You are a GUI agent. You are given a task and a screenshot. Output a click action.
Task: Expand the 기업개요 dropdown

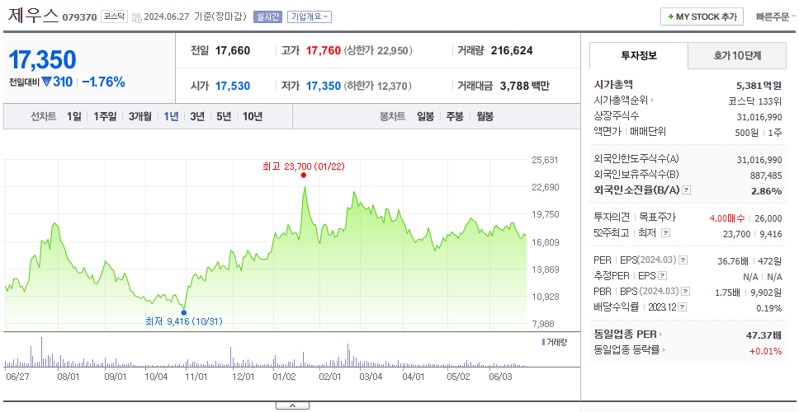coord(310,16)
